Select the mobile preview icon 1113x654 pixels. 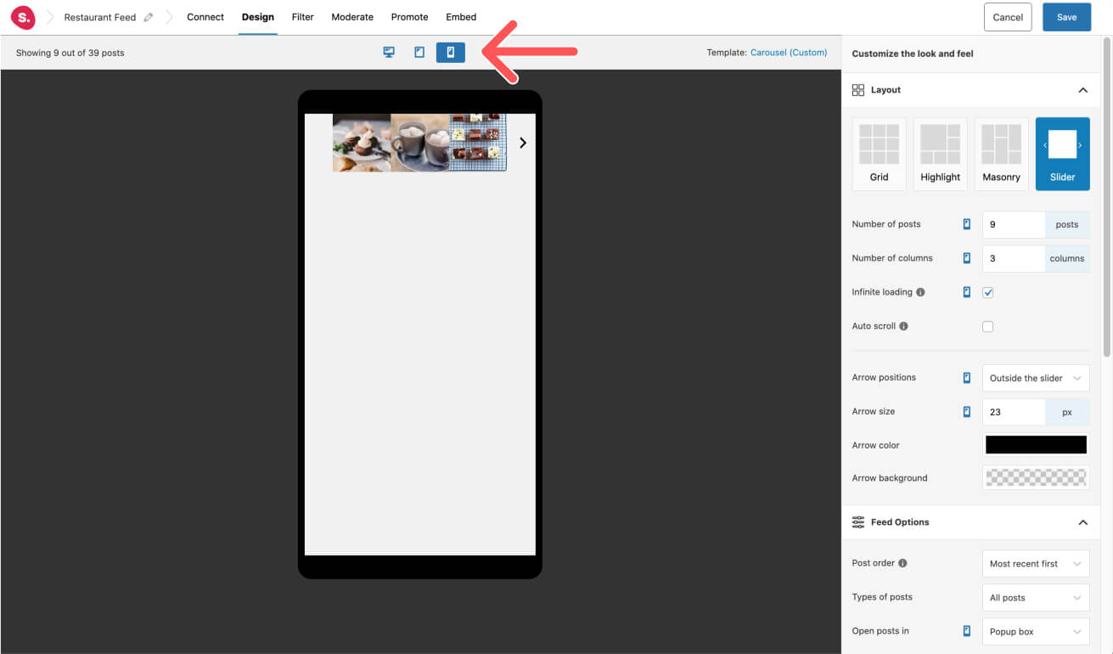451,53
